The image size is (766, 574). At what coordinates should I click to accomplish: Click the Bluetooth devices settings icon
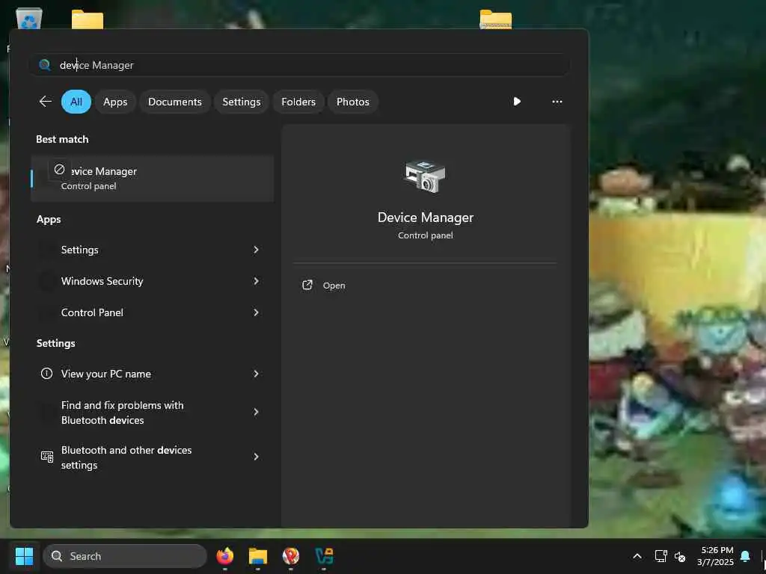point(47,457)
